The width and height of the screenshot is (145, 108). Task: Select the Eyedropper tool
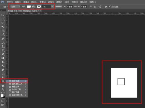pos(3,34)
